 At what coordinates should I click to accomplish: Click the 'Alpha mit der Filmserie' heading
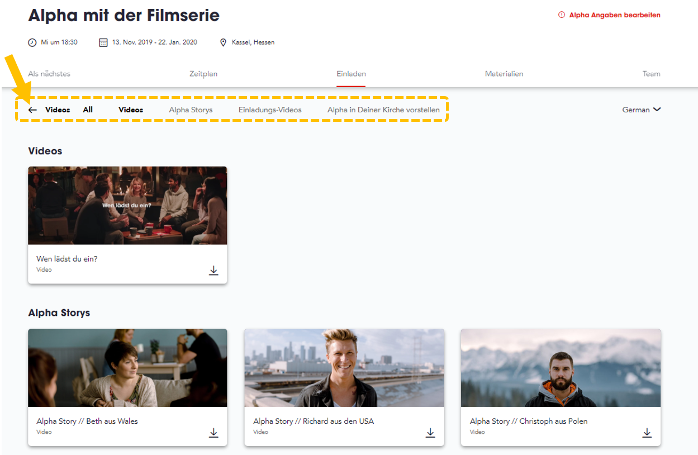[124, 15]
